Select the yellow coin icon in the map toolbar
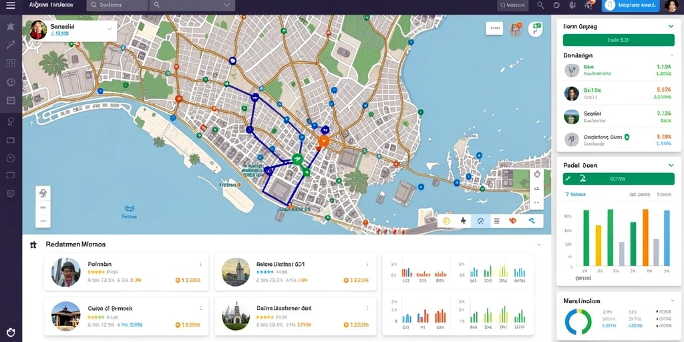The width and height of the screenshot is (684, 342). (446, 221)
